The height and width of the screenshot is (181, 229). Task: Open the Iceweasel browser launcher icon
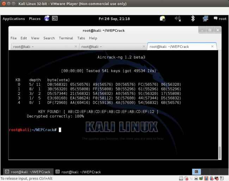(x=47, y=19)
